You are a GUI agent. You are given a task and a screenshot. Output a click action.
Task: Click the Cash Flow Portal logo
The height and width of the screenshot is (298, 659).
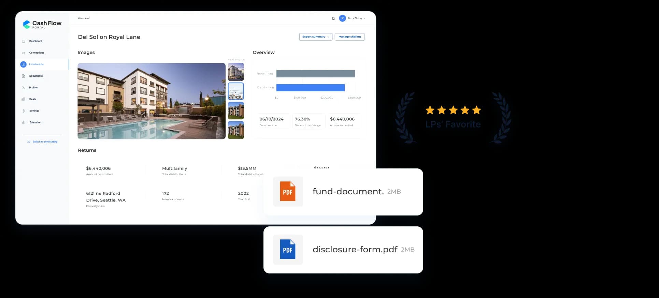pyautogui.click(x=42, y=24)
